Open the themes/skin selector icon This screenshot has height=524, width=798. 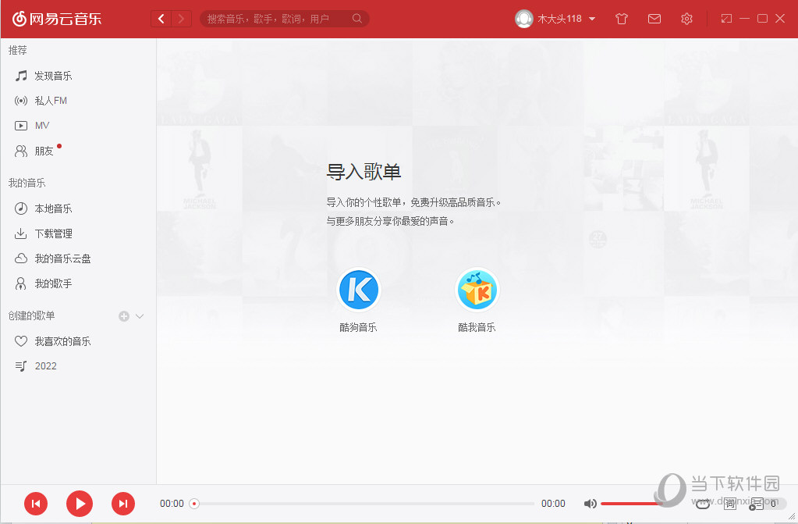click(x=622, y=18)
